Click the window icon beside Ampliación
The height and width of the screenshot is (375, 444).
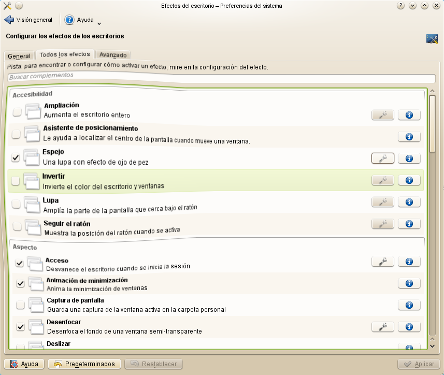pyautogui.click(x=33, y=111)
